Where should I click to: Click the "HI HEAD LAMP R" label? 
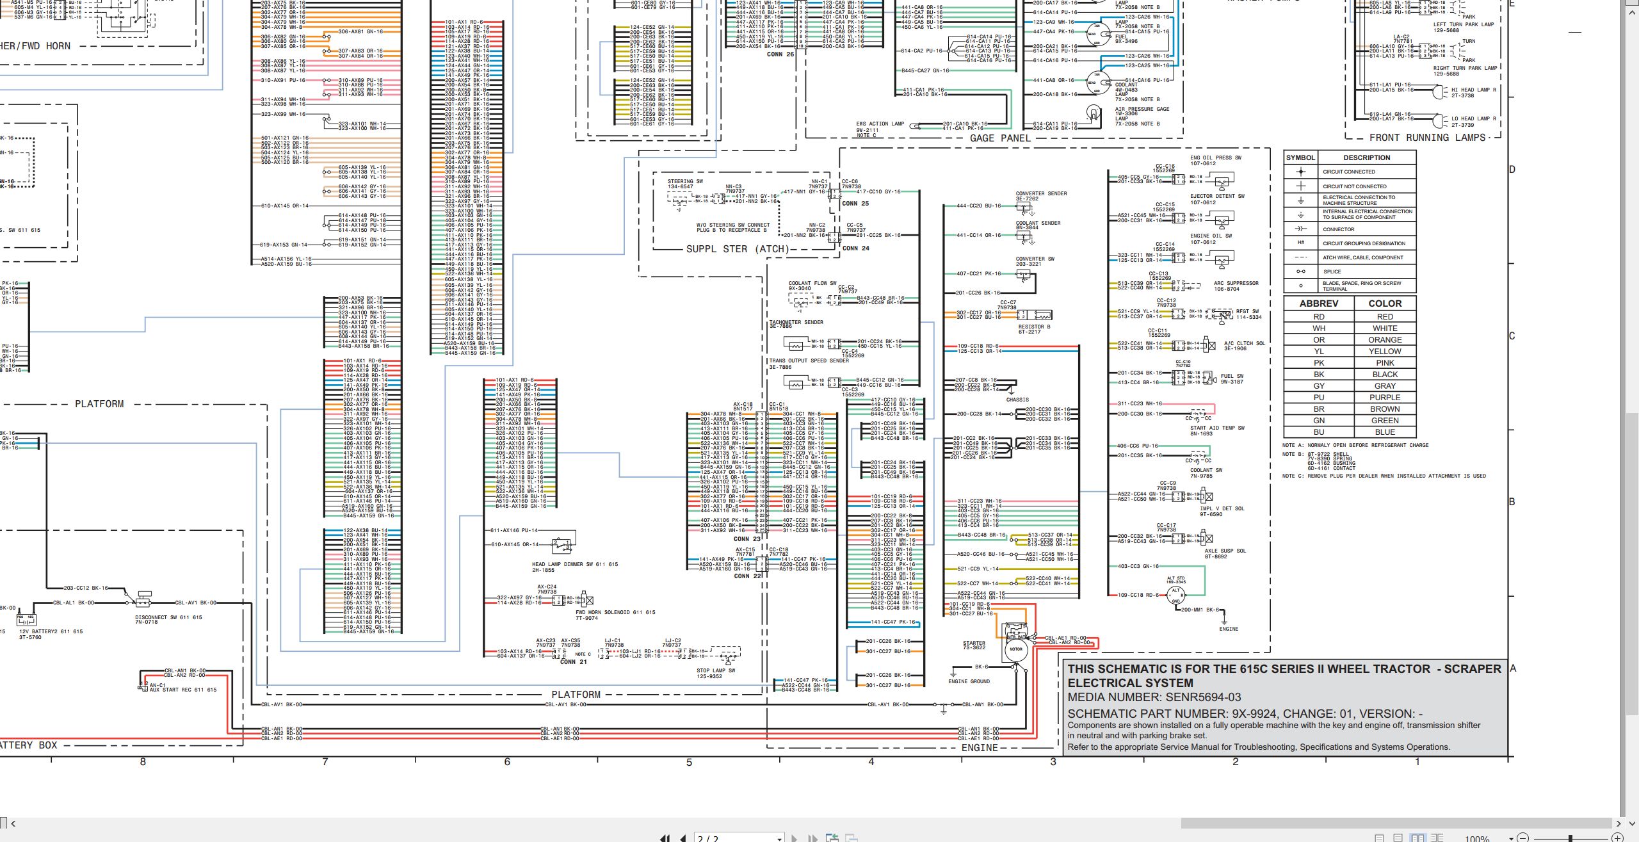1474,90
